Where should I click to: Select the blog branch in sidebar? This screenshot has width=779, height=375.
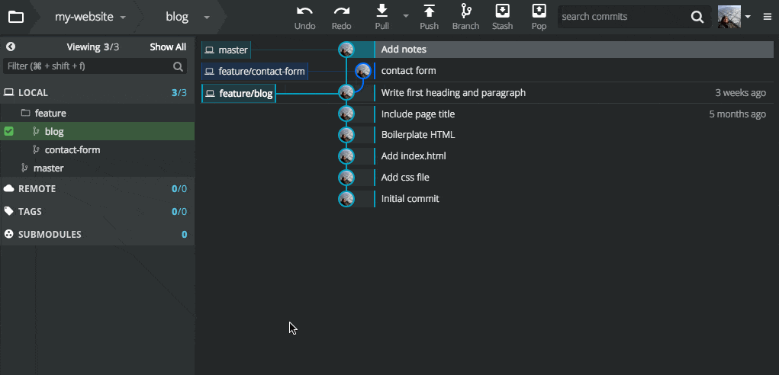click(98, 131)
